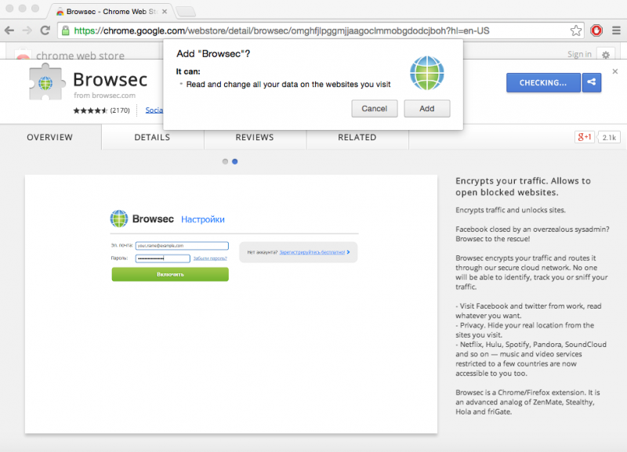Click the (2170) ratings count
The height and width of the screenshot is (452, 627).
coord(120,110)
